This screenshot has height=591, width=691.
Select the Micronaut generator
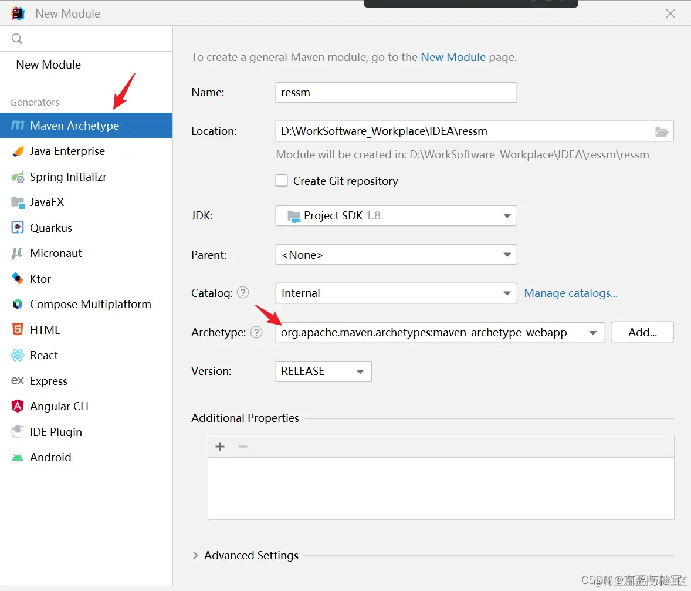coord(86,253)
